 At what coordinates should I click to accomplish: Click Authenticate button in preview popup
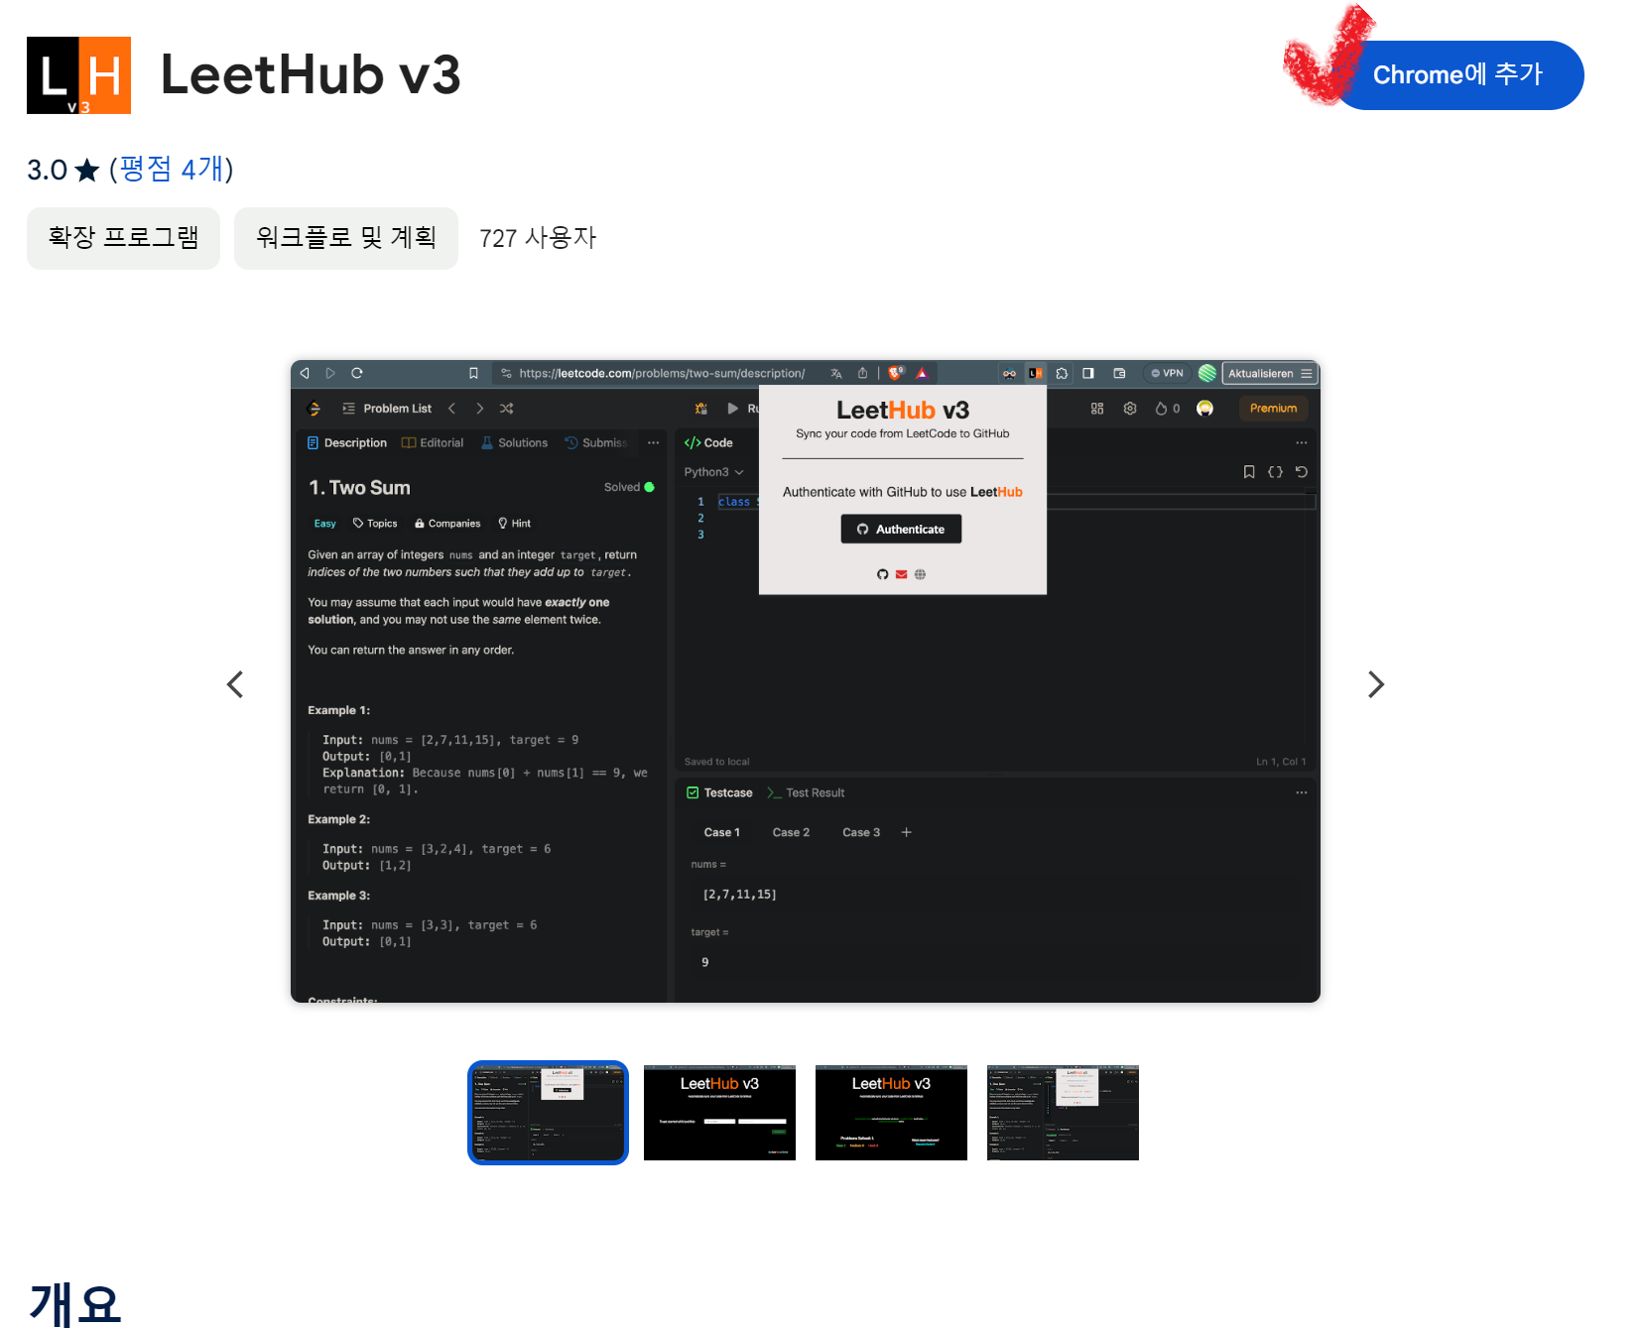(901, 529)
